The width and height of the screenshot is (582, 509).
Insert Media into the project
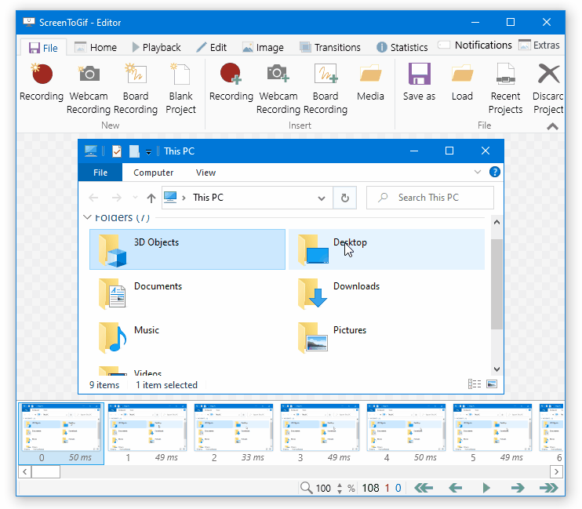pos(370,83)
